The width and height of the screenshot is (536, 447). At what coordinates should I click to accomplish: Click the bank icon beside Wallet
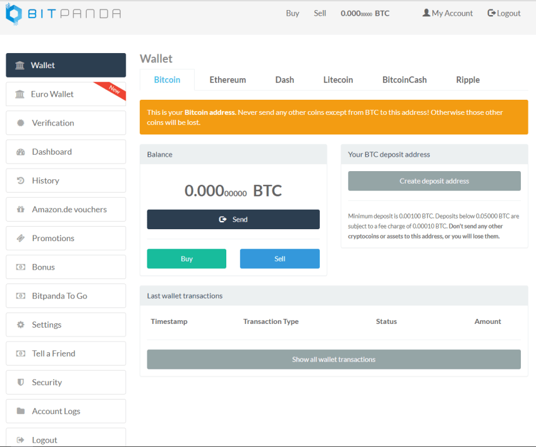pos(20,65)
